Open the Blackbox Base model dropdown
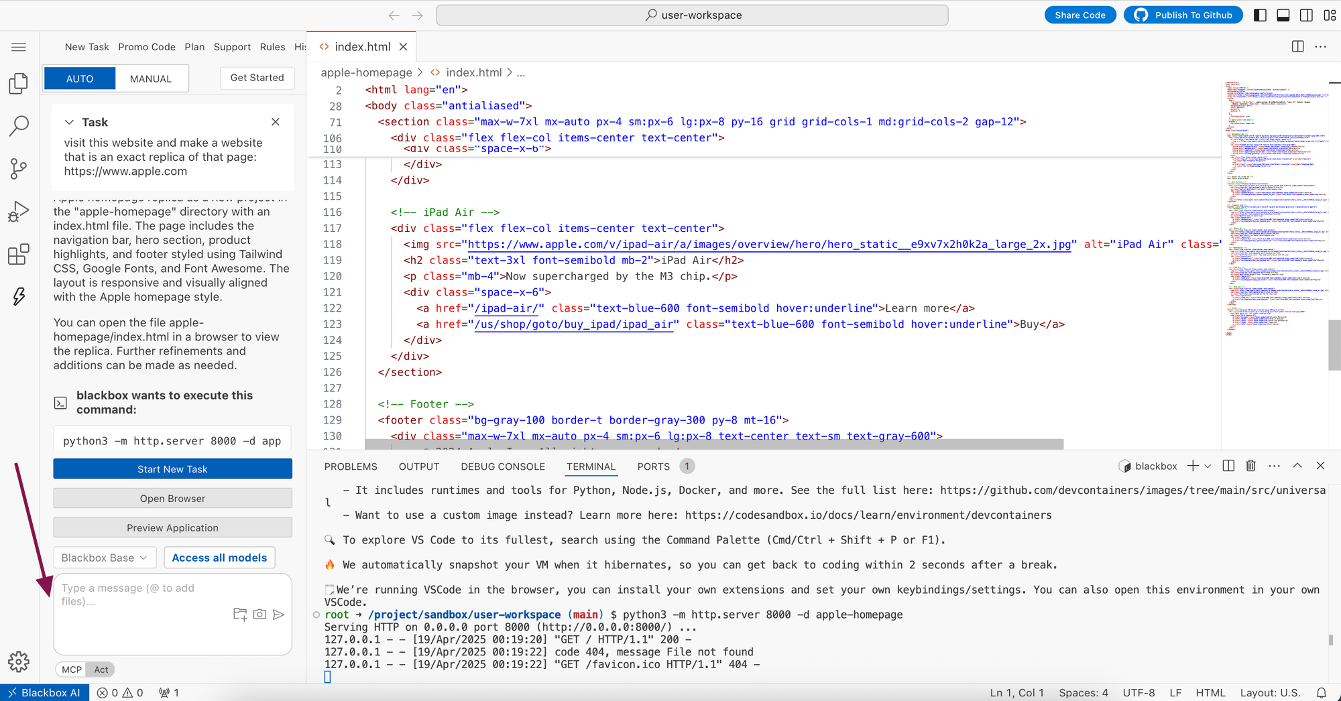Image resolution: width=1341 pixels, height=701 pixels. [105, 558]
